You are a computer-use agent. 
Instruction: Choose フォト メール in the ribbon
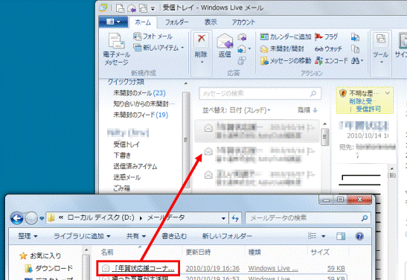click(153, 36)
